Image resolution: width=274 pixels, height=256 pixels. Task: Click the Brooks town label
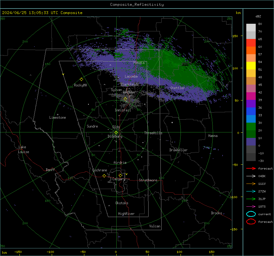click(216, 213)
